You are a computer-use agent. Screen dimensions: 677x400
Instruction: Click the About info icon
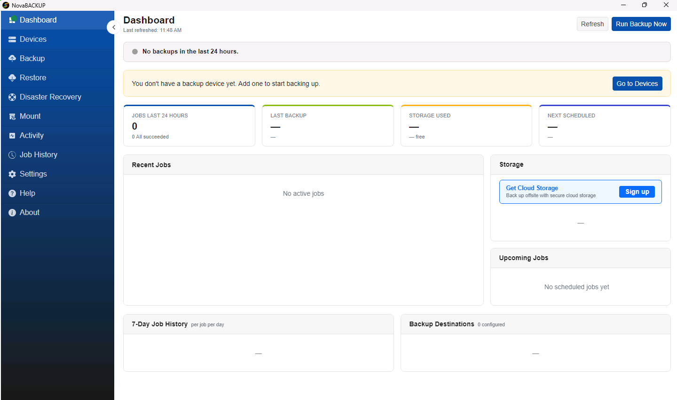12,213
